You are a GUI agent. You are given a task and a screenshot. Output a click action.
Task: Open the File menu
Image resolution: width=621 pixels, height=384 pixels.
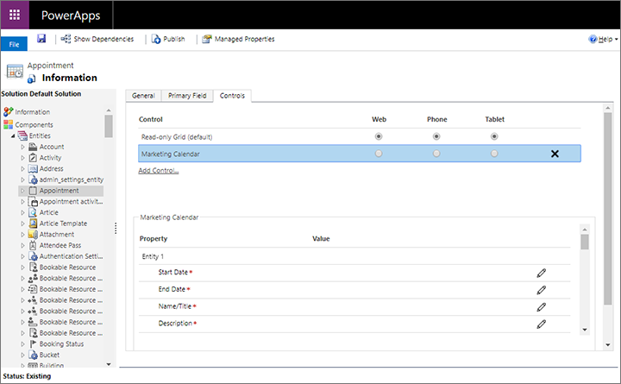(x=14, y=44)
